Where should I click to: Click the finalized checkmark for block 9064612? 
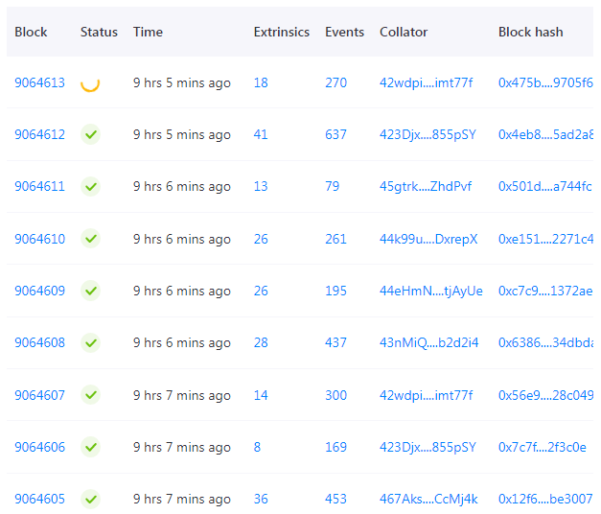pos(90,134)
